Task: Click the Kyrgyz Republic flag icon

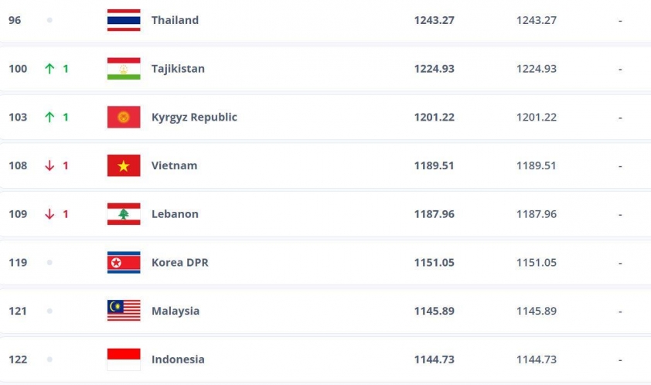Action: tap(124, 118)
